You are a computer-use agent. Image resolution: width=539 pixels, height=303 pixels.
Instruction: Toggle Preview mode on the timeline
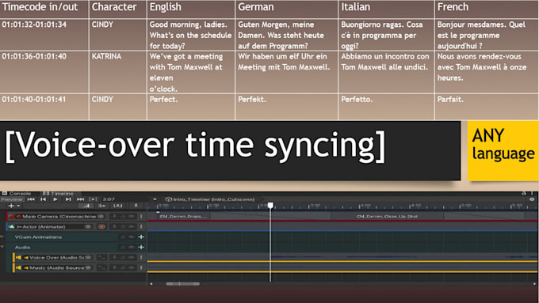pyautogui.click(x=12, y=199)
